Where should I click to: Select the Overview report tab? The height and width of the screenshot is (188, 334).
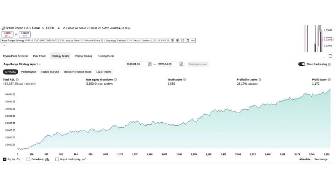point(11,72)
